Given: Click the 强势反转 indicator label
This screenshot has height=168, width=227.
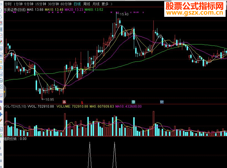Looking at the screenshot, I should point(10,139).
